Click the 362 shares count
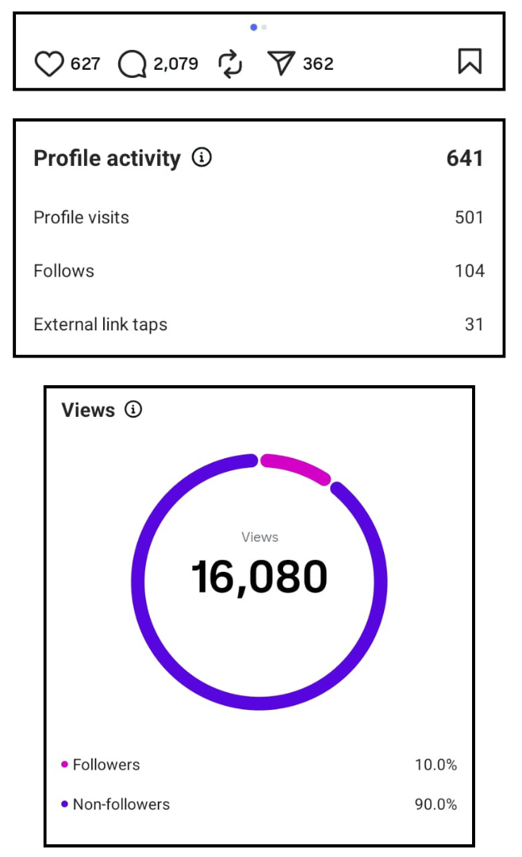Screen dimensions: 522x857 [318, 64]
